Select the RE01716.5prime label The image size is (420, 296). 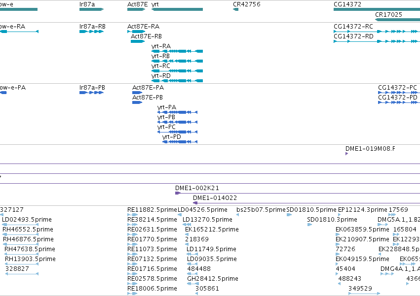tap(152, 269)
